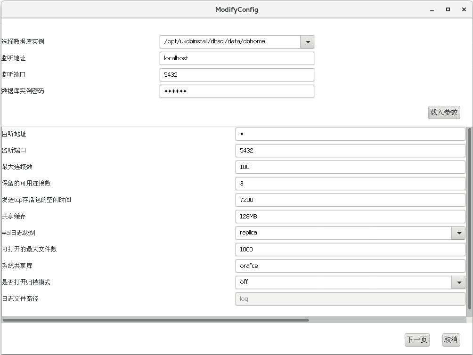Focus the shared buffer 128MB field
Screen dimensions: 473x355
350,217
